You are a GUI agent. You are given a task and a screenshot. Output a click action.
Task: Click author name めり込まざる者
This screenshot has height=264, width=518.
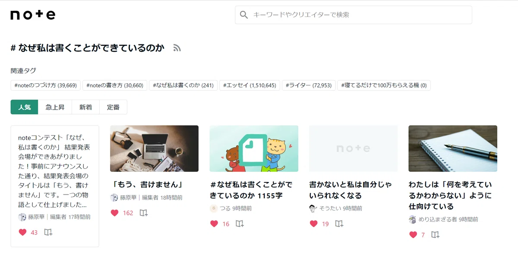(x=438, y=220)
